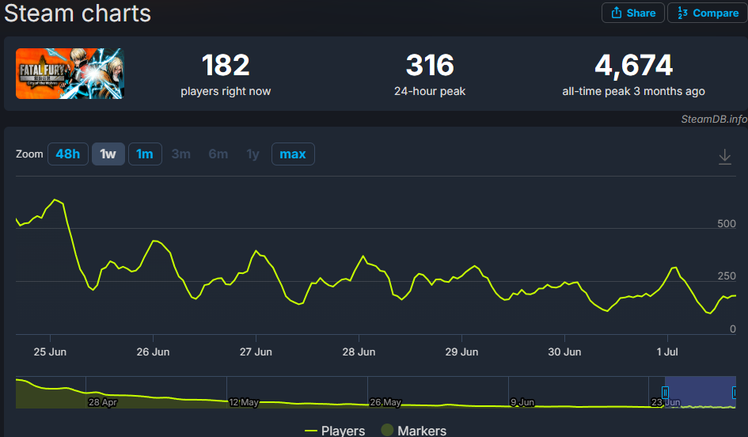This screenshot has height=437, width=748.
Task: Open the Compare button
Action: coord(708,13)
